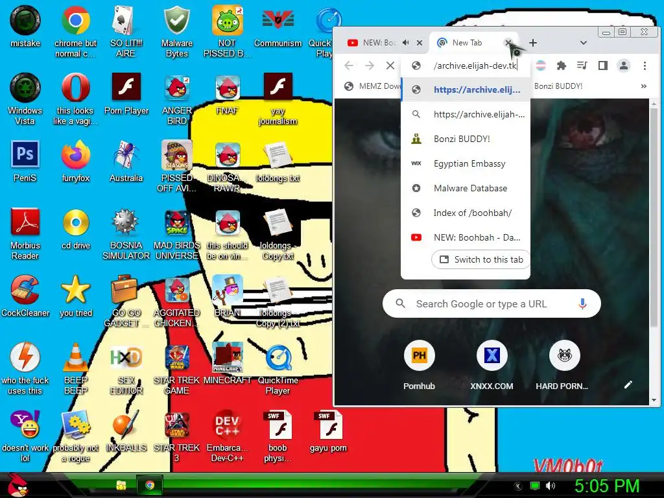The width and height of the screenshot is (664, 498).
Task: Customize this page pencil icon
Action: [628, 384]
